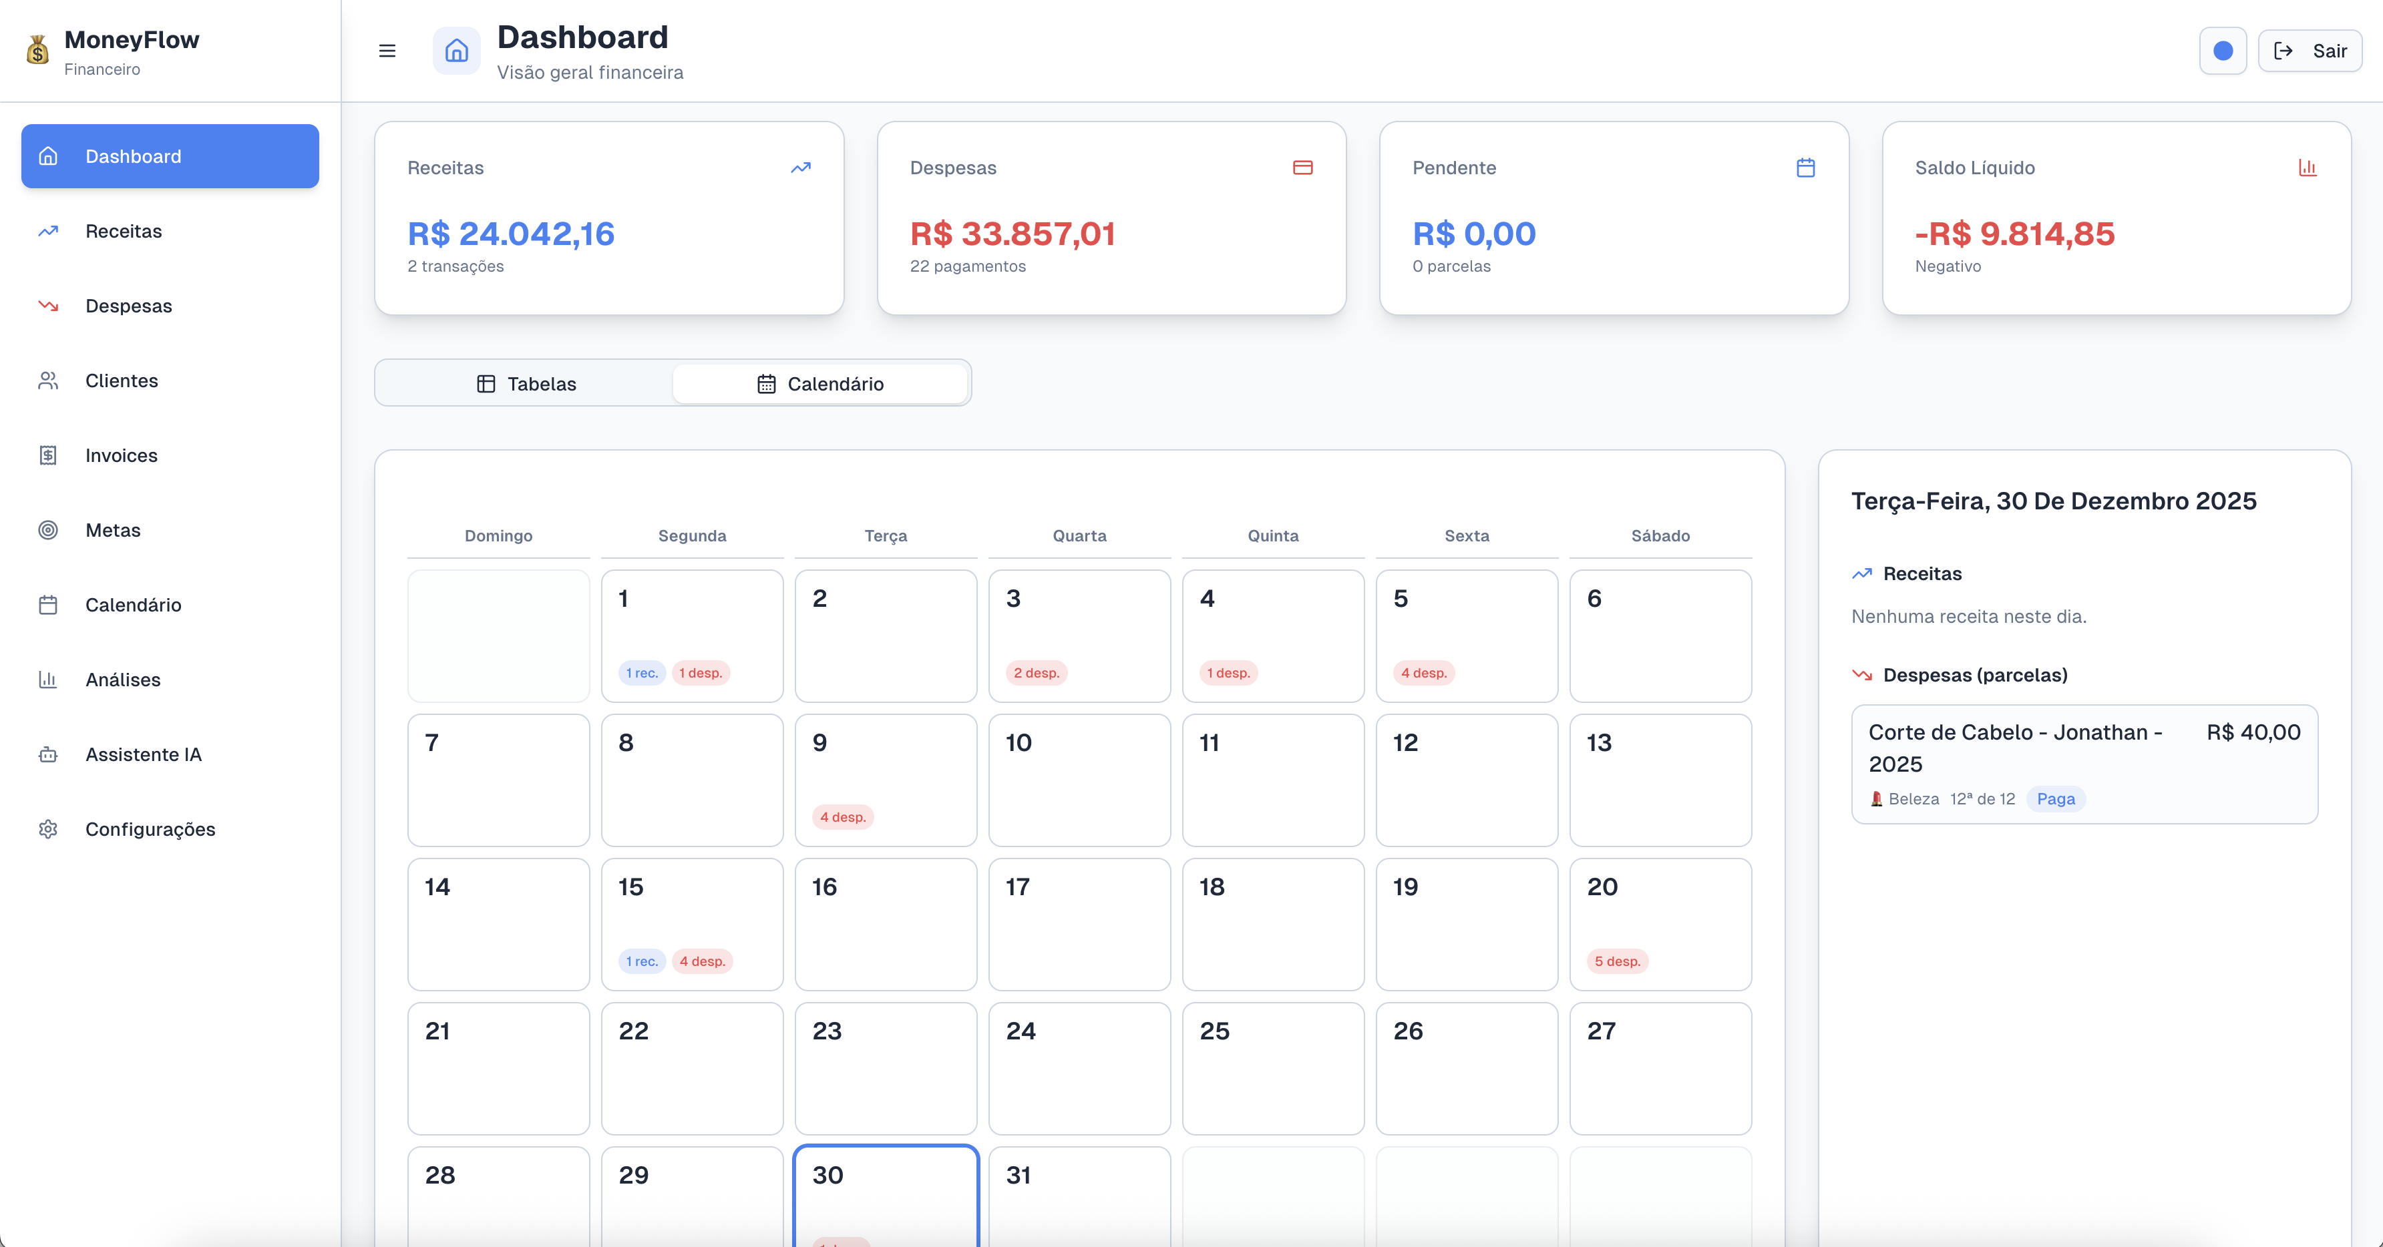Image resolution: width=2383 pixels, height=1247 pixels.
Task: Toggle the sidebar hamburger menu
Action: 387,51
